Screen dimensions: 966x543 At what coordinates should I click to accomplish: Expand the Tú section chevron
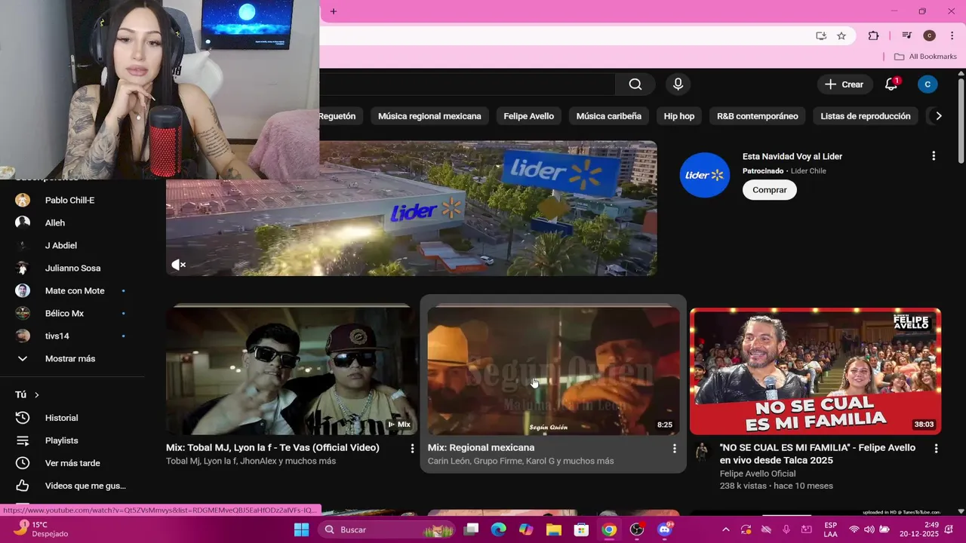click(x=36, y=394)
